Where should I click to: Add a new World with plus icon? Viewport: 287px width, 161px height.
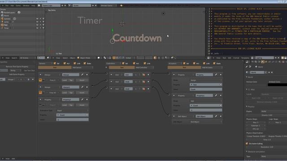[x=269, y=72]
